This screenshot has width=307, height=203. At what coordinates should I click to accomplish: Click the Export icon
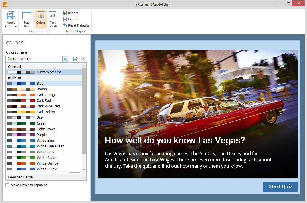click(65, 19)
